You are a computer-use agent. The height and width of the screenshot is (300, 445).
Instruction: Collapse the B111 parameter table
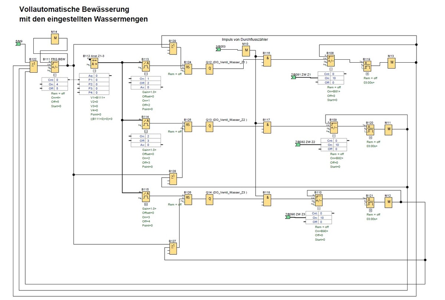tap(55, 74)
